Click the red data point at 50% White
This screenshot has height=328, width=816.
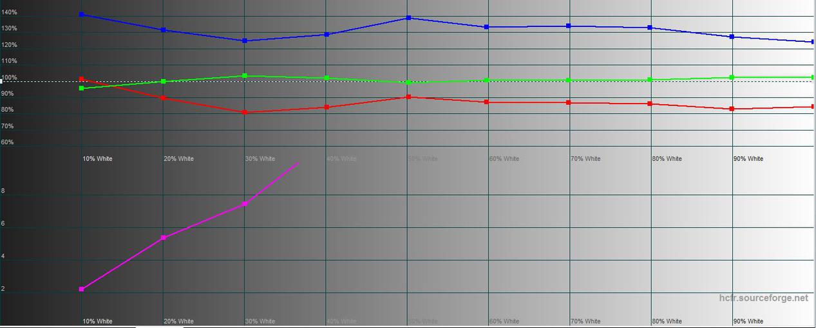pos(408,97)
